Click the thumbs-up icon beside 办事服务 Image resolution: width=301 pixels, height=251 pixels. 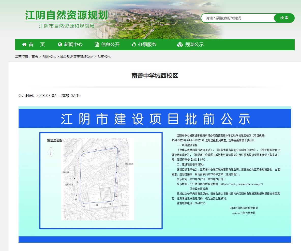(x=134, y=45)
